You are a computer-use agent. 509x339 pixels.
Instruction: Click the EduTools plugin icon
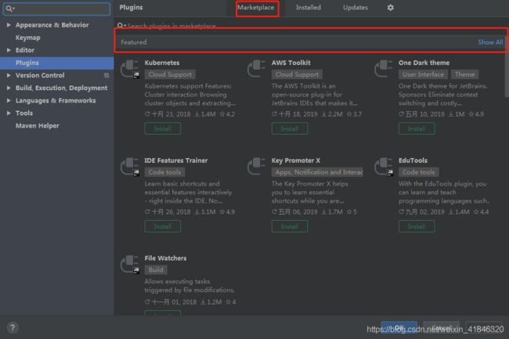coord(384,167)
